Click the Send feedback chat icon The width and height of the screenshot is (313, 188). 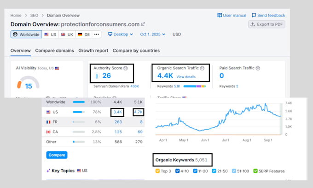click(x=254, y=15)
